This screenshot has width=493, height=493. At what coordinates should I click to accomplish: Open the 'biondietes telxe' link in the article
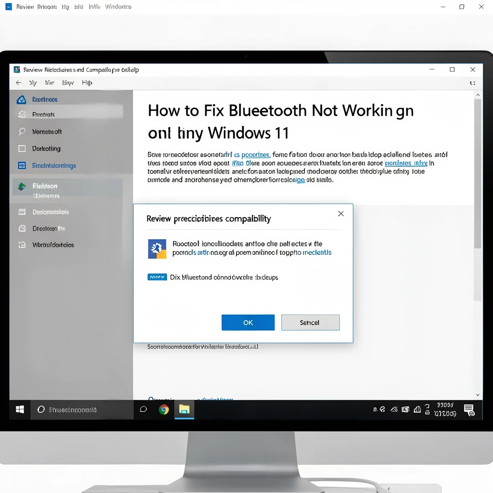pos(406,163)
